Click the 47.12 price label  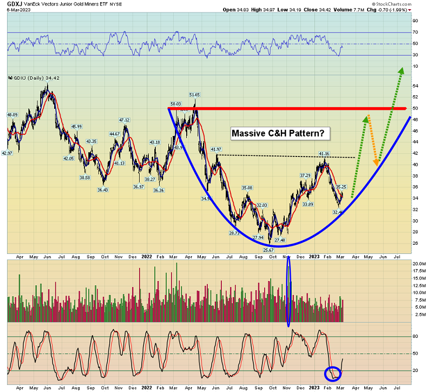point(124,120)
